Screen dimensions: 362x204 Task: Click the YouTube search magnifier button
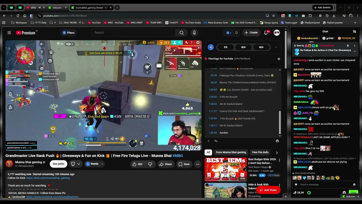(182, 33)
